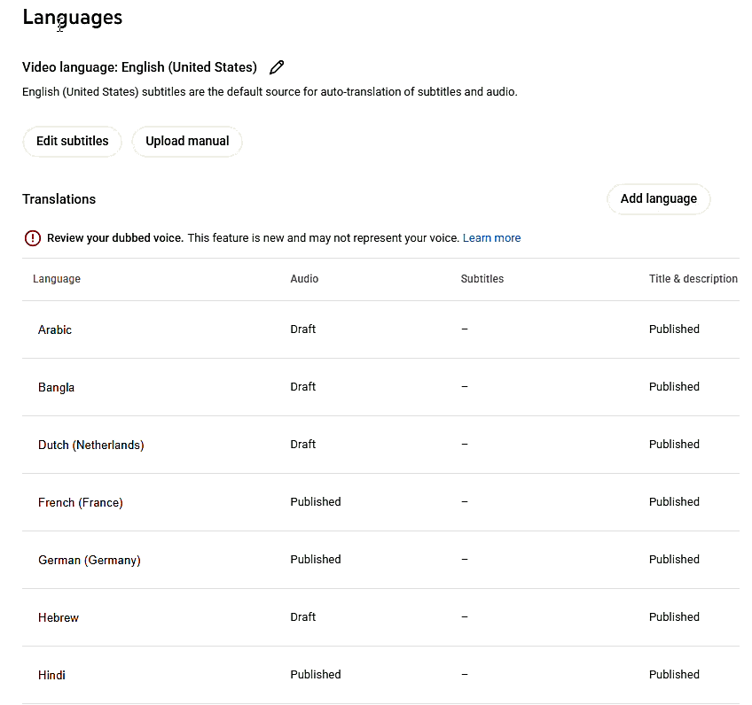Click the Translations section heading

(59, 198)
